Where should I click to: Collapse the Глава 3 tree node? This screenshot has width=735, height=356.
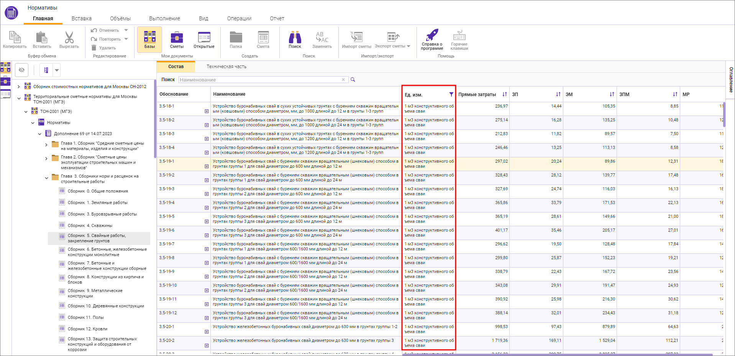tap(46, 178)
